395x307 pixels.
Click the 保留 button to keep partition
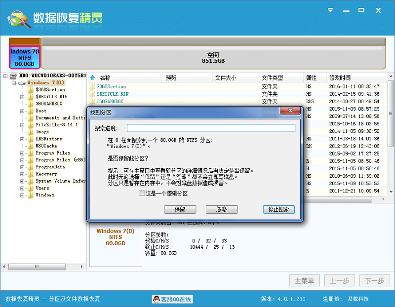point(180,209)
